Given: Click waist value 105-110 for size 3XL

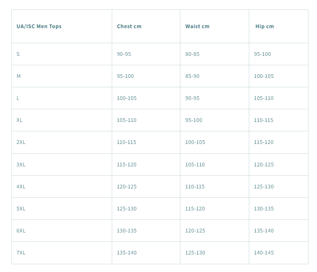Looking at the screenshot, I should click(x=195, y=165).
